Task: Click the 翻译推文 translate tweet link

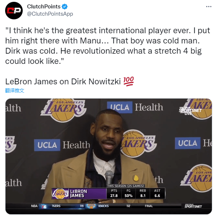Action: (x=15, y=91)
